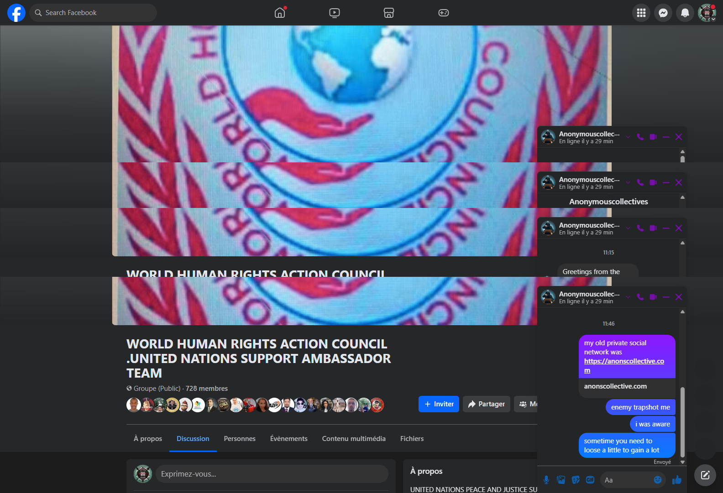Open the Fichiers tab

(x=412, y=439)
